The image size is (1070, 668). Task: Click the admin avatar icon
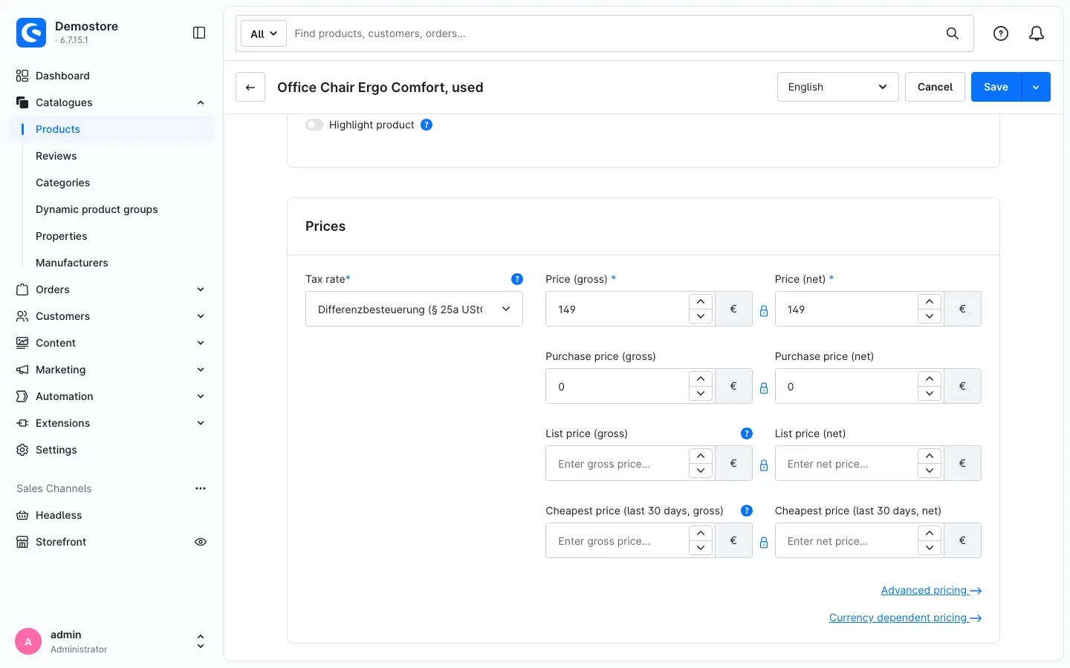pyautogui.click(x=28, y=641)
